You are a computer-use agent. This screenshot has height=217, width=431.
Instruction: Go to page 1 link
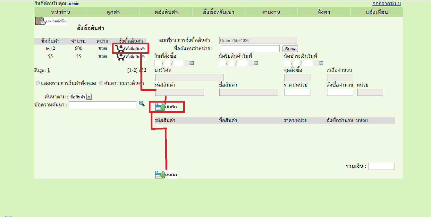(49, 70)
